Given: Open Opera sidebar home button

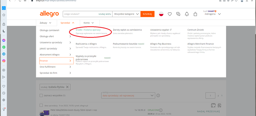Looking at the screenshot, I should click(x=4, y=8).
